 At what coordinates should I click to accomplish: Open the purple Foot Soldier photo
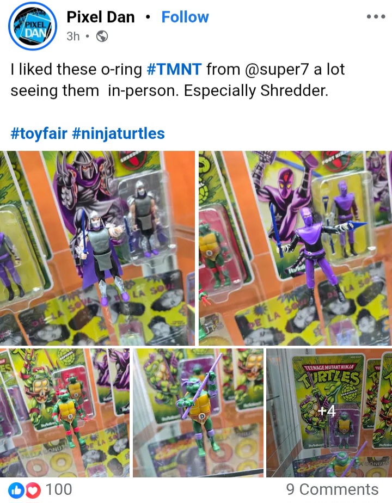pyautogui.click(x=296, y=248)
